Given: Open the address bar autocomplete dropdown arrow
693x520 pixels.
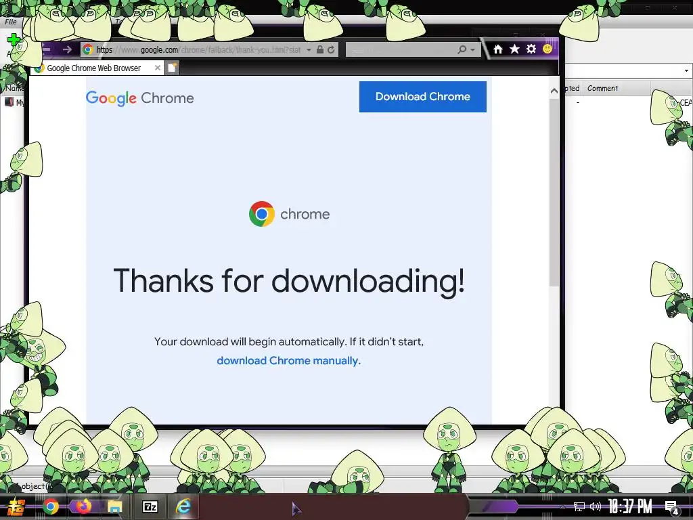Looking at the screenshot, I should 309,50.
